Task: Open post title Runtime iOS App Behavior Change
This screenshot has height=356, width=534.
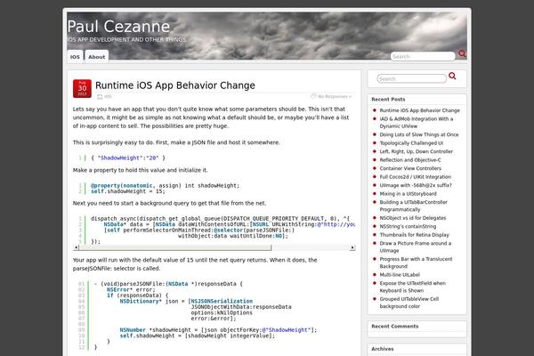Action: [175, 85]
